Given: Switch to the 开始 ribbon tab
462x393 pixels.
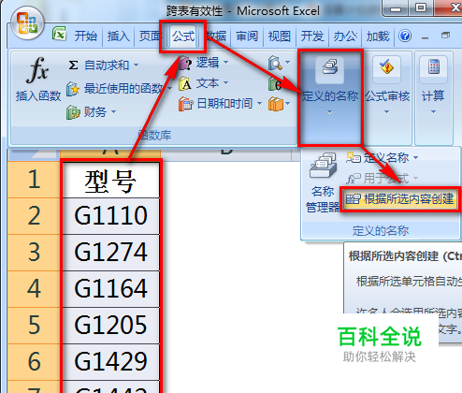Looking at the screenshot, I should (x=86, y=36).
